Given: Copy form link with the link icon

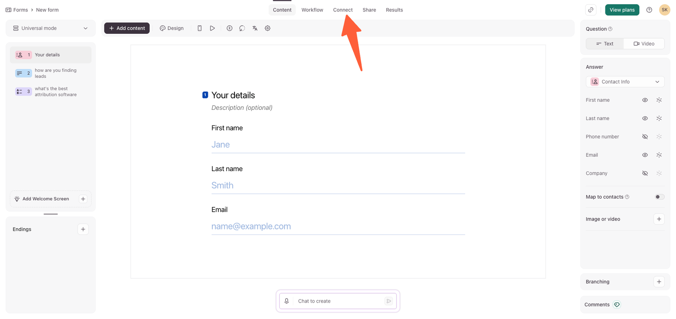Looking at the screenshot, I should [x=591, y=10].
